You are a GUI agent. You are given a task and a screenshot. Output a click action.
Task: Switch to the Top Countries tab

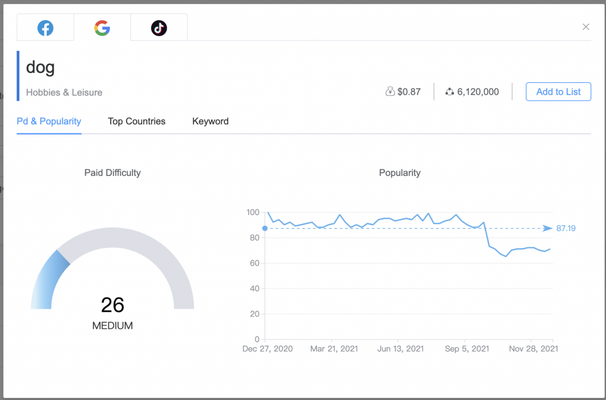pyautogui.click(x=137, y=121)
